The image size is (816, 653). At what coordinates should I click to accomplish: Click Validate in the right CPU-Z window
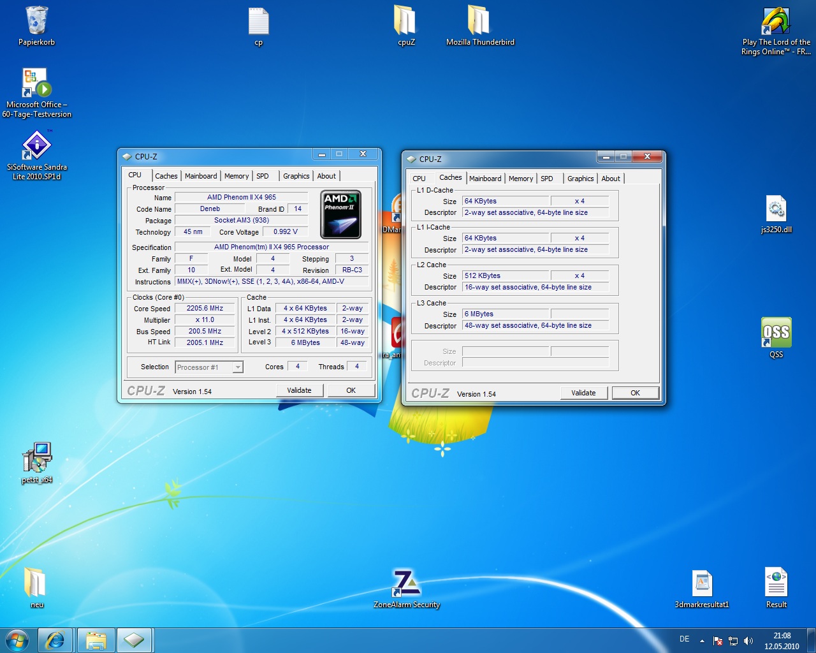[x=584, y=393]
